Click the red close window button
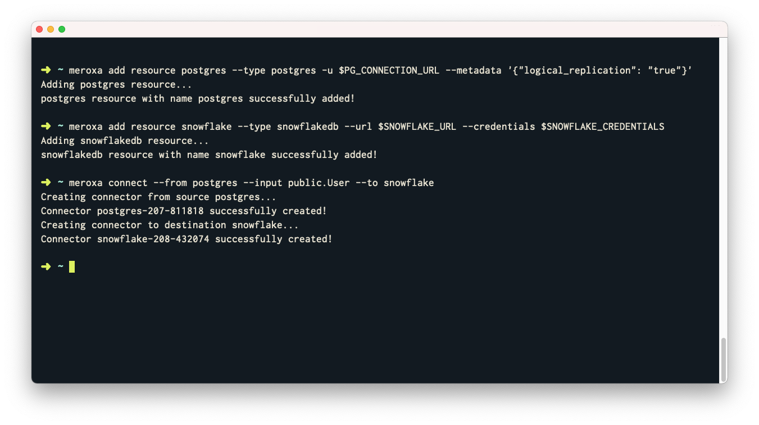The height and width of the screenshot is (425, 759). 39,29
